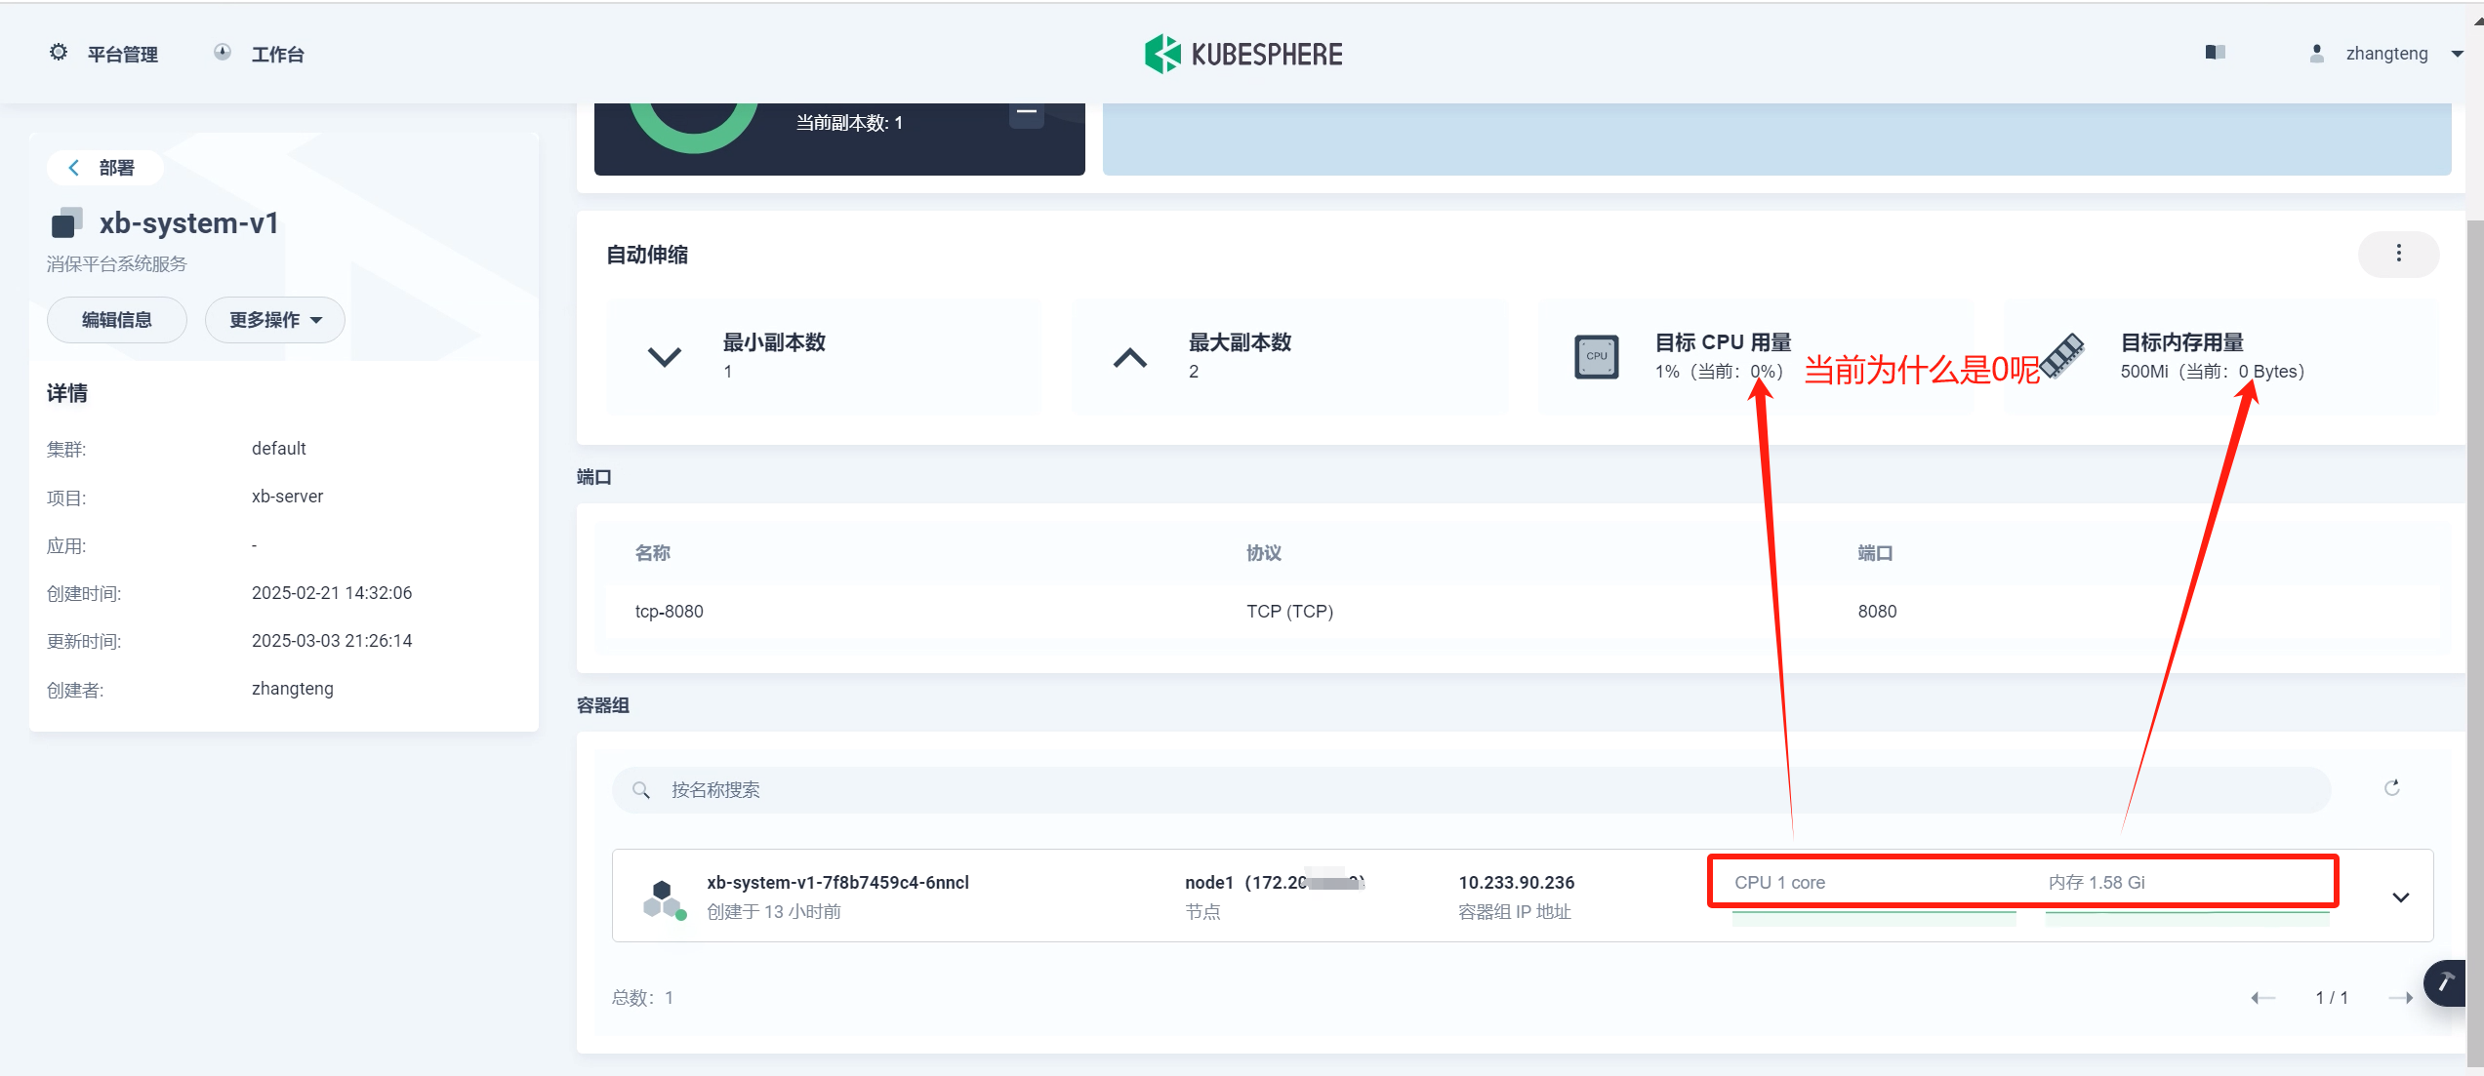Viewport: 2484px width, 1076px height.
Task: Click the search magnifier icon
Action: pyautogui.click(x=641, y=790)
